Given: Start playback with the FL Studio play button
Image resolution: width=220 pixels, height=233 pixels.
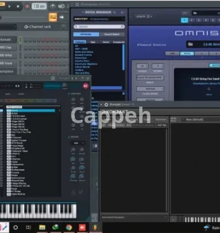Looking at the screenshot, I should [9, 7].
